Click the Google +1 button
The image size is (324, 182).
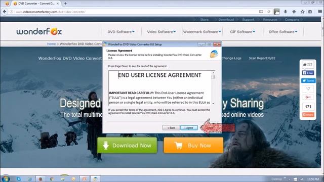[x=308, y=97]
